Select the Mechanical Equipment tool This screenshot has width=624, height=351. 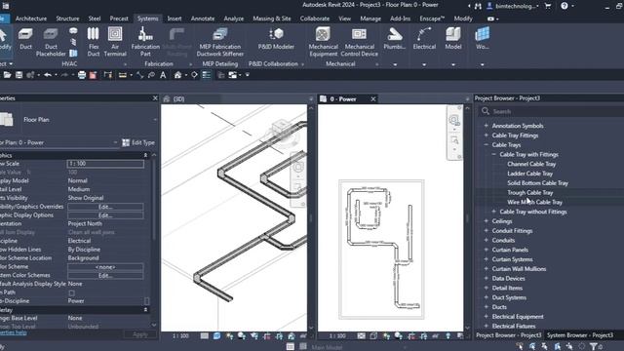(323, 42)
